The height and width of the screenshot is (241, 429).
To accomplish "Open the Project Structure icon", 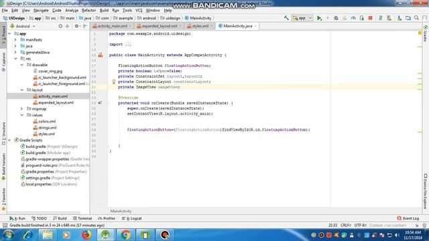I will pyautogui.click(x=408, y=18).
